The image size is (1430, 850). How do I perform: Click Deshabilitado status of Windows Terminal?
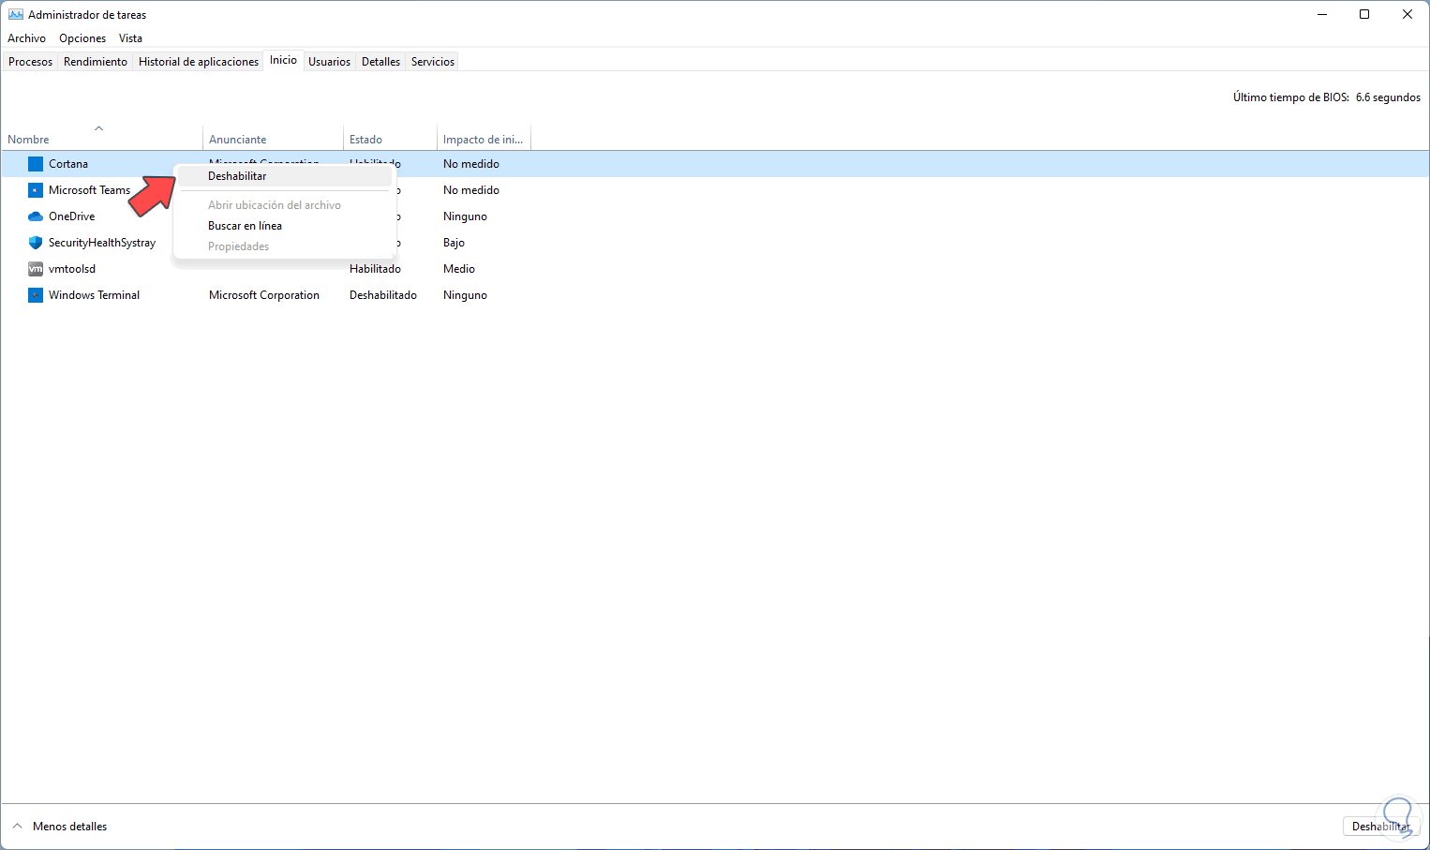click(383, 295)
